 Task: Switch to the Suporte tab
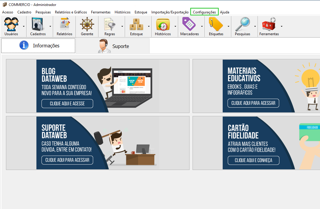tap(113, 46)
